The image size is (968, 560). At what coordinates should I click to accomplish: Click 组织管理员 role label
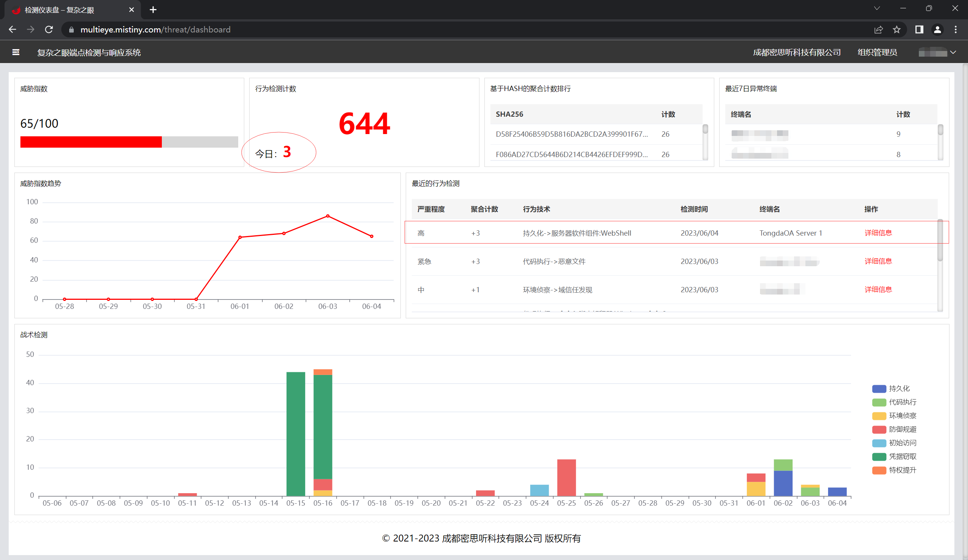[x=877, y=52]
